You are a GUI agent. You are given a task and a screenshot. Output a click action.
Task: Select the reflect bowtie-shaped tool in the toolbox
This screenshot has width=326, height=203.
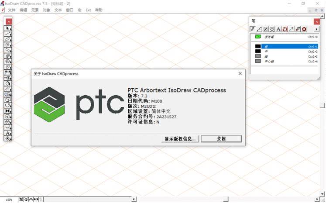pos(8,111)
